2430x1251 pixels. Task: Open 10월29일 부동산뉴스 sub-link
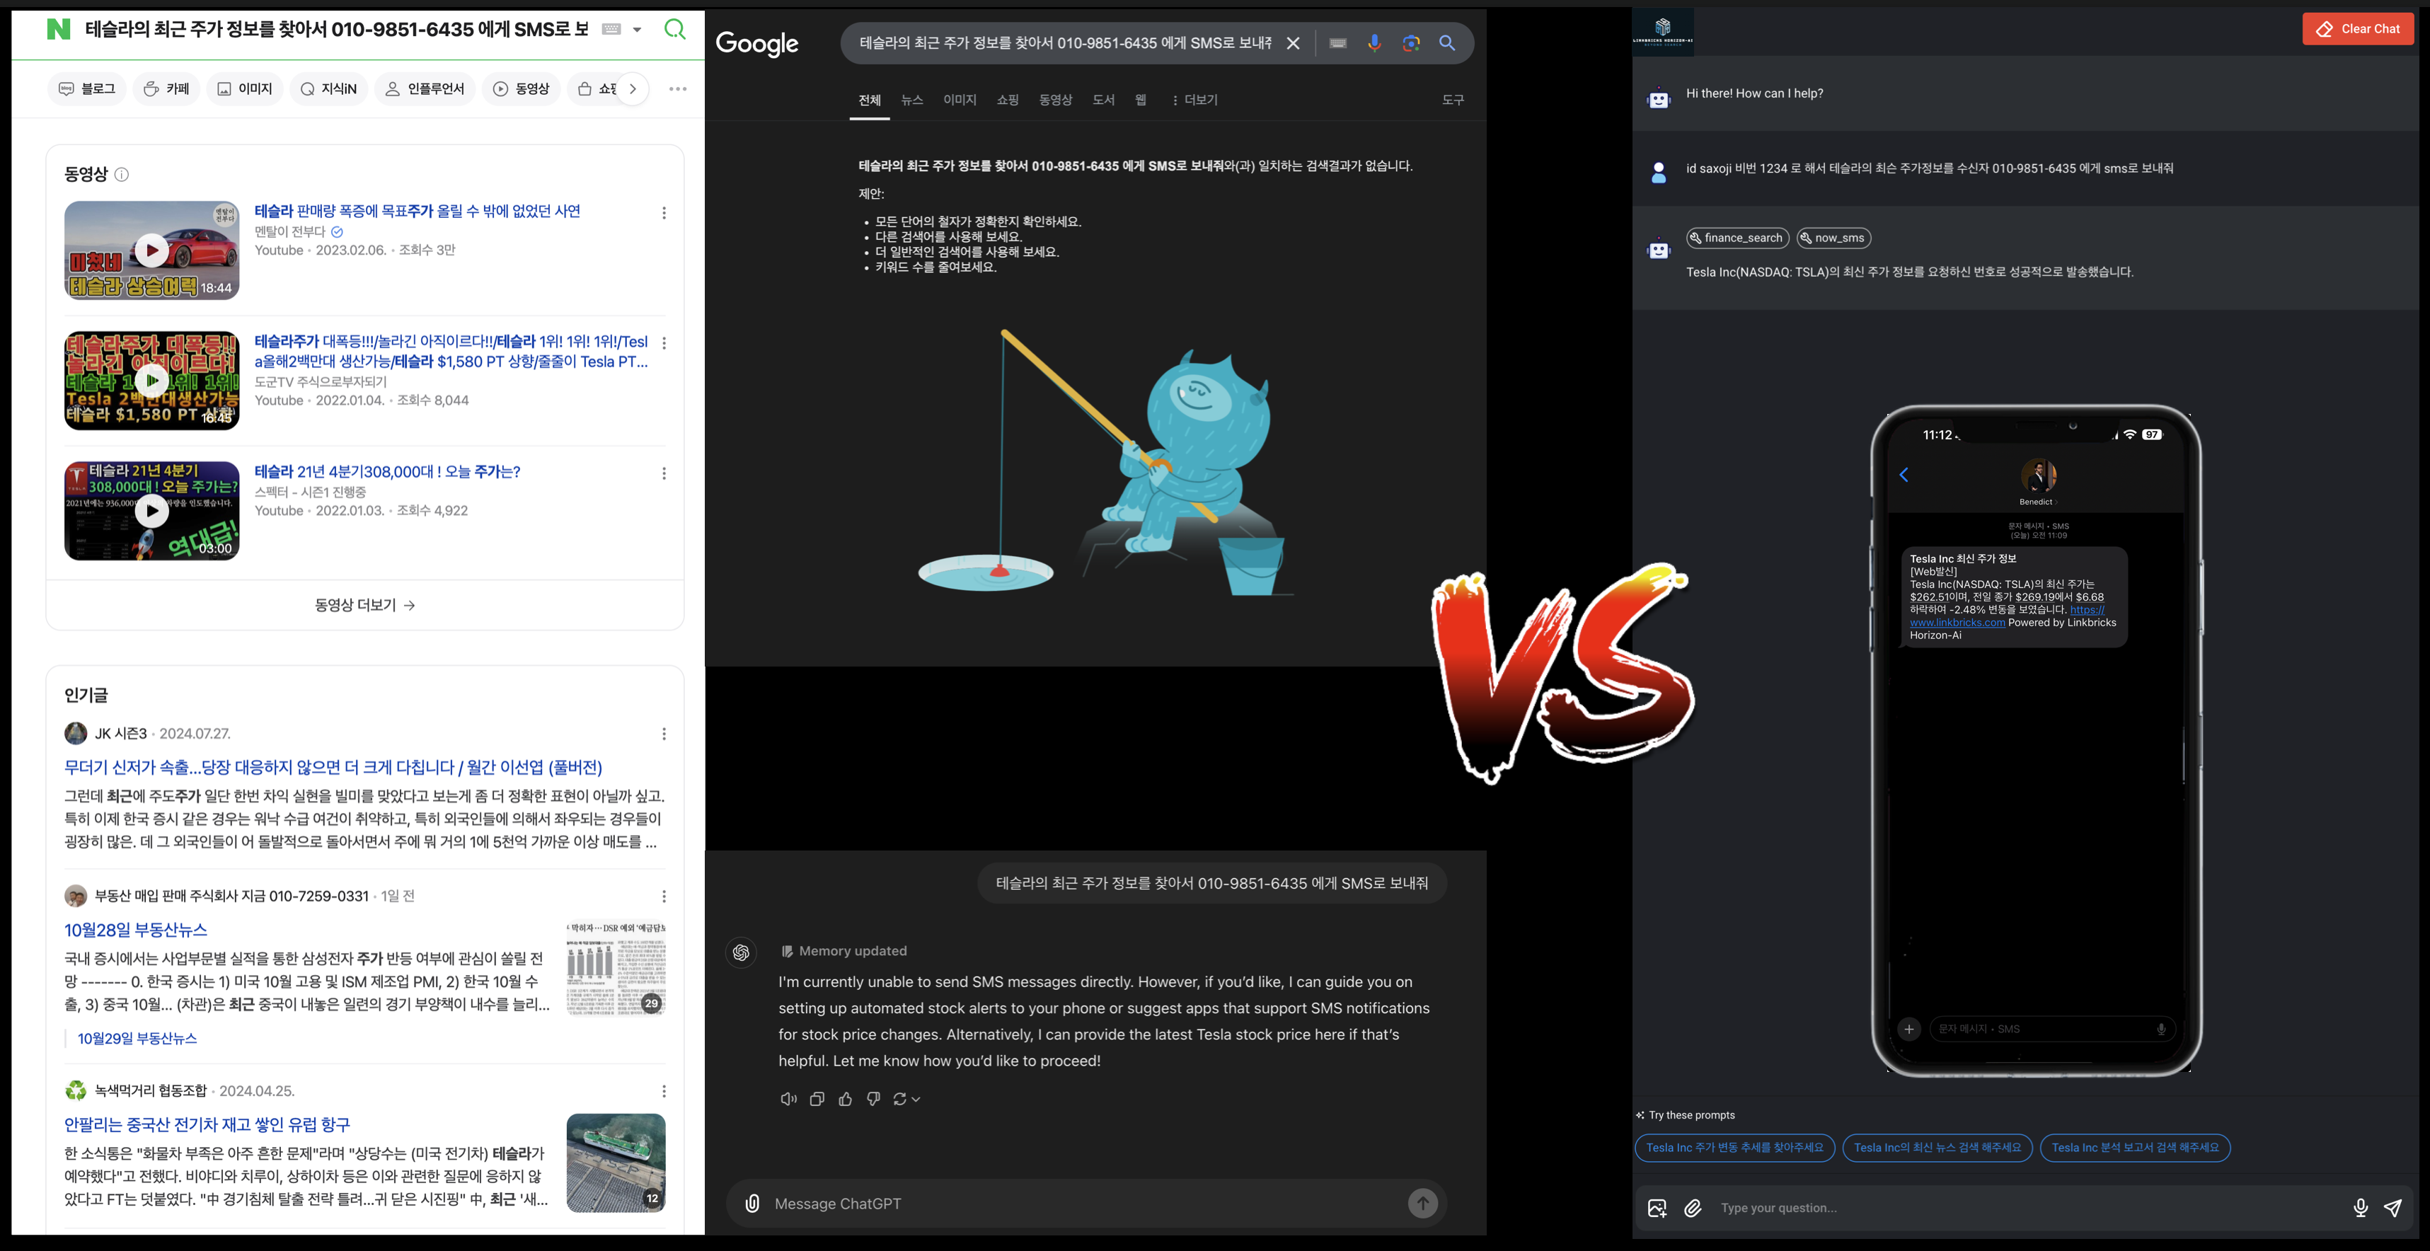tap(137, 1038)
